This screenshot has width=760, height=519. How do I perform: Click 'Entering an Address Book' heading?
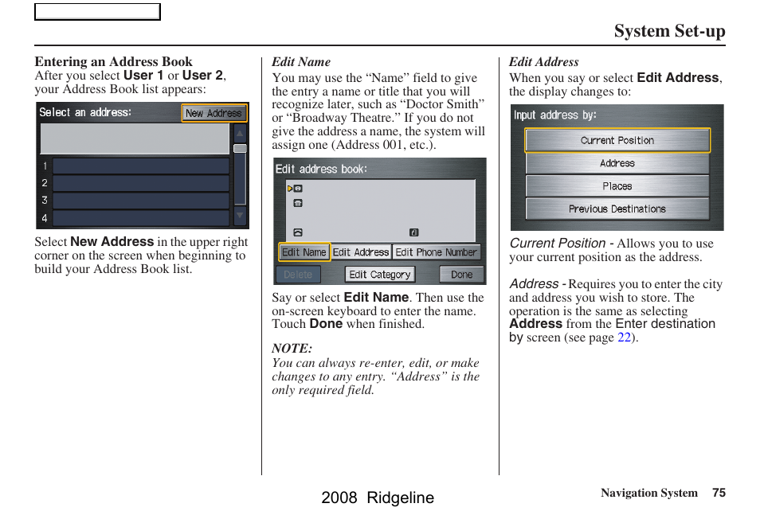[x=113, y=61]
